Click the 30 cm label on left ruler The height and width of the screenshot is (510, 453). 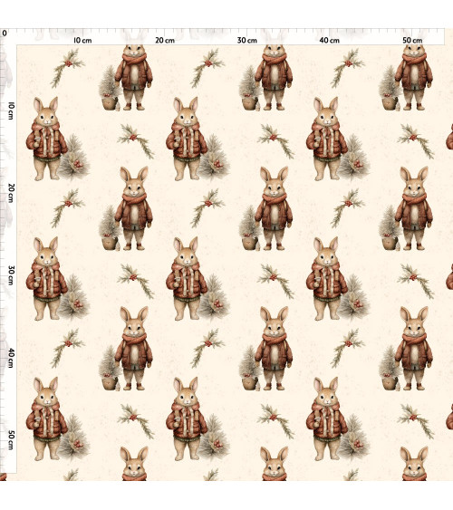point(11,275)
